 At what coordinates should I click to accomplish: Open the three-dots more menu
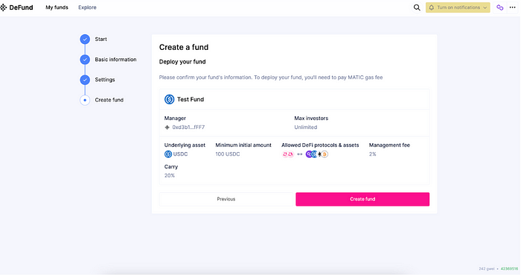click(512, 7)
